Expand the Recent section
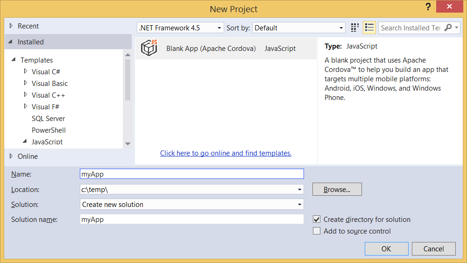 [11, 26]
